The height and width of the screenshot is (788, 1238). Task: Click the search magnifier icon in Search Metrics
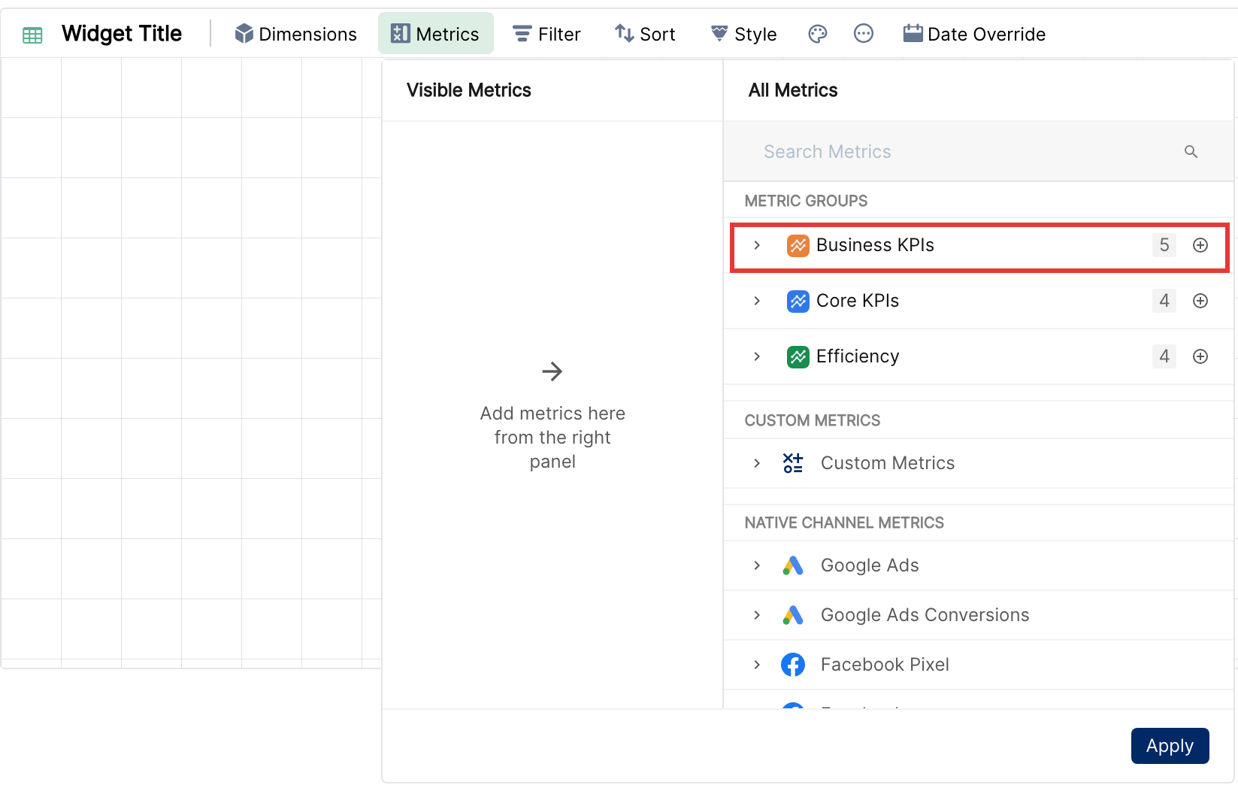pos(1191,152)
